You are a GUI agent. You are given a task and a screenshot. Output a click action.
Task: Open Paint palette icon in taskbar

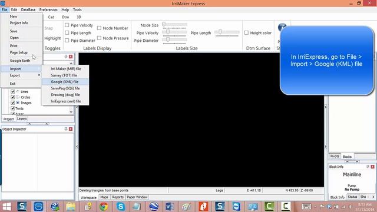click(186, 207)
